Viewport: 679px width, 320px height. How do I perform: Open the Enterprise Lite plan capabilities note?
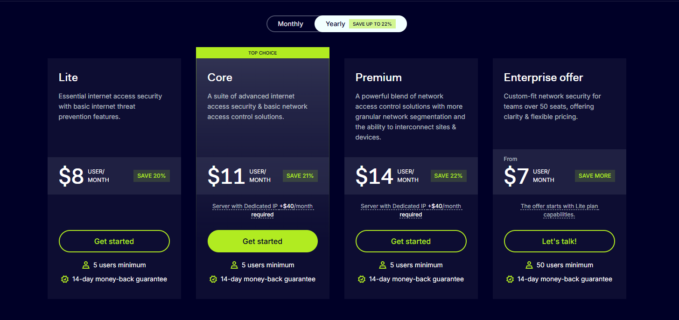pos(559,210)
